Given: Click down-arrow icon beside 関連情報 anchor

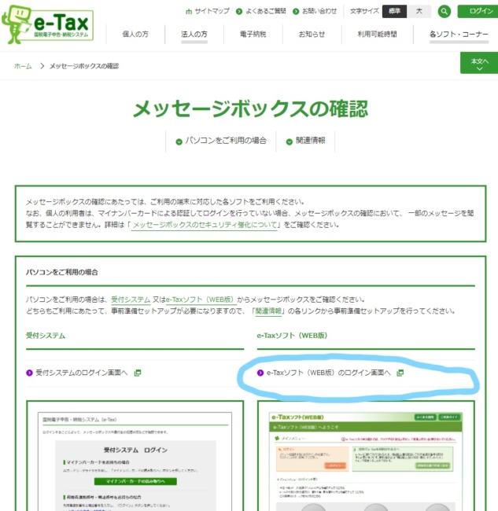Looking at the screenshot, I should 289,142.
